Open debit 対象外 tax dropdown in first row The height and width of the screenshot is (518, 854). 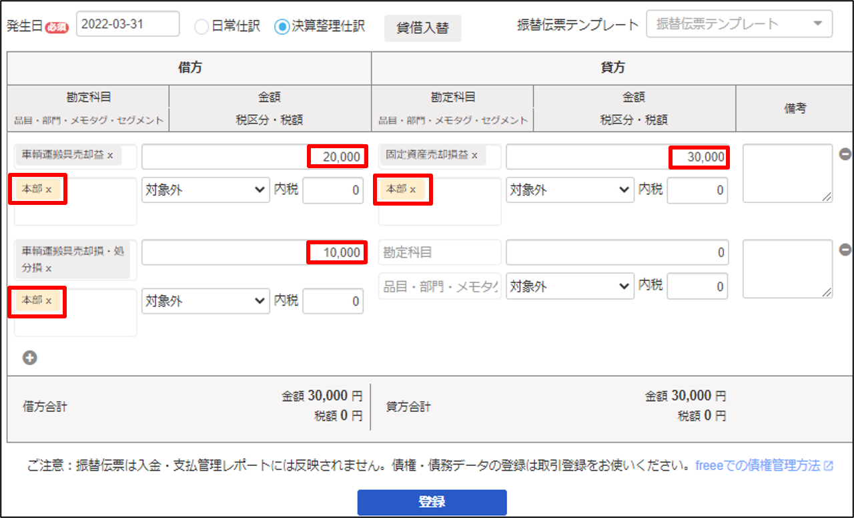(x=205, y=190)
